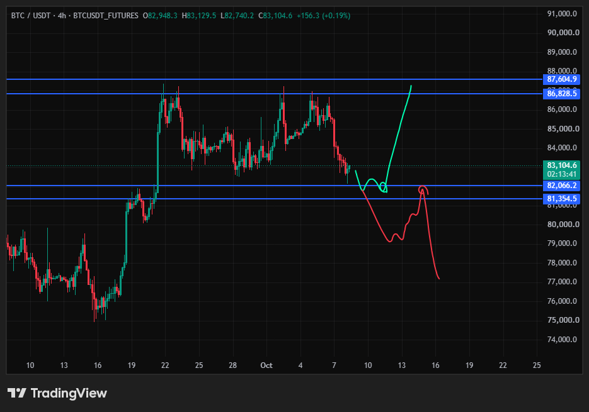This screenshot has height=412, width=589.
Task: Click the date label 4 on time axis
Action: pyautogui.click(x=300, y=365)
